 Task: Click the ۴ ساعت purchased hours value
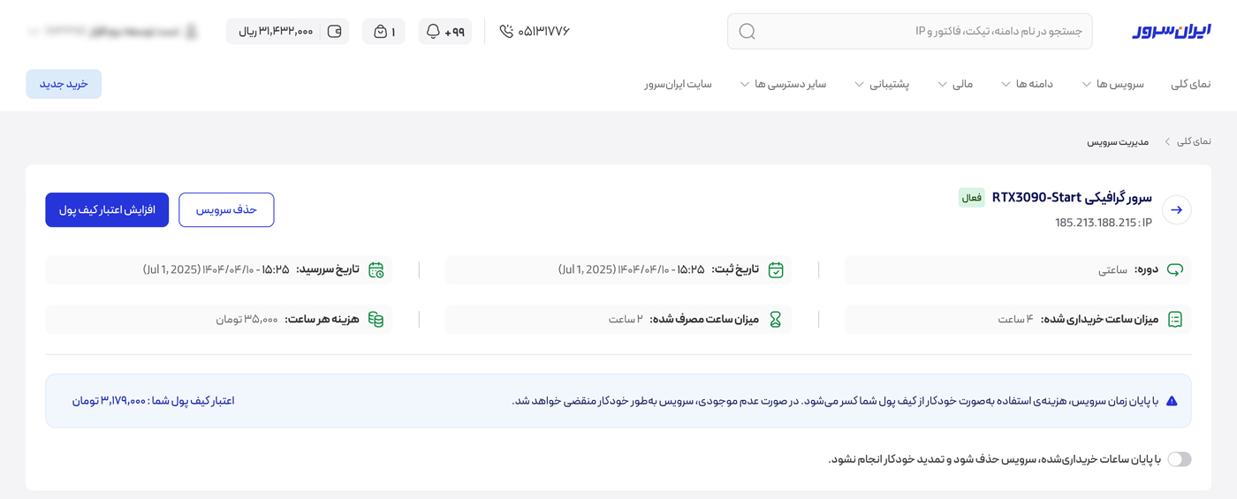[1016, 319]
